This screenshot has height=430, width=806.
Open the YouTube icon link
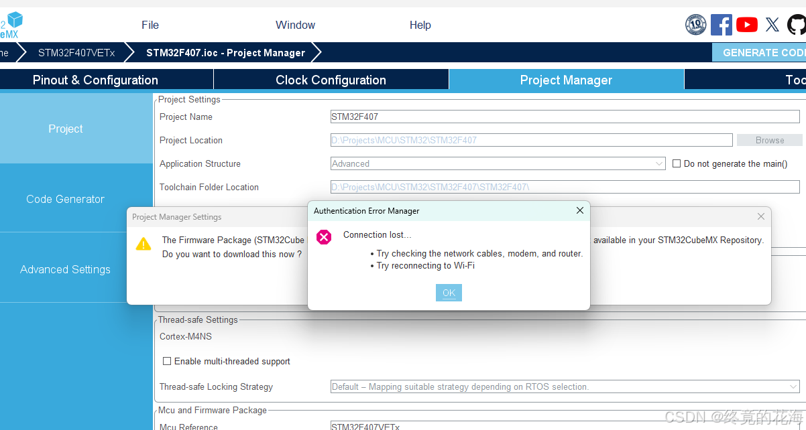tap(747, 25)
